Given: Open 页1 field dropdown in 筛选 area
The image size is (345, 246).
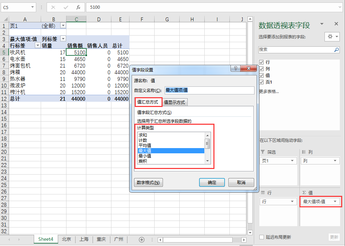Looking at the screenshot, I should click(292, 161).
